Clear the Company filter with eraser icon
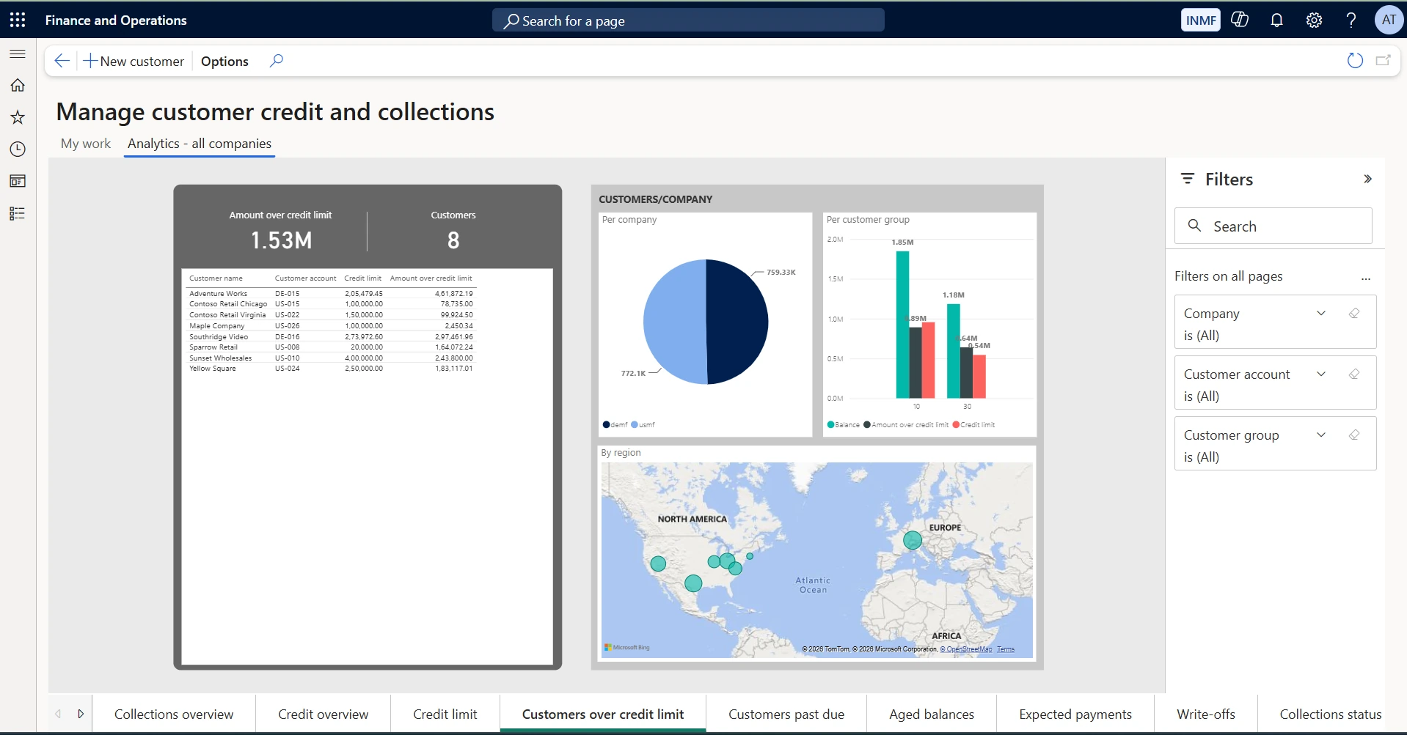Screen dimensions: 1407x735 pos(1354,314)
